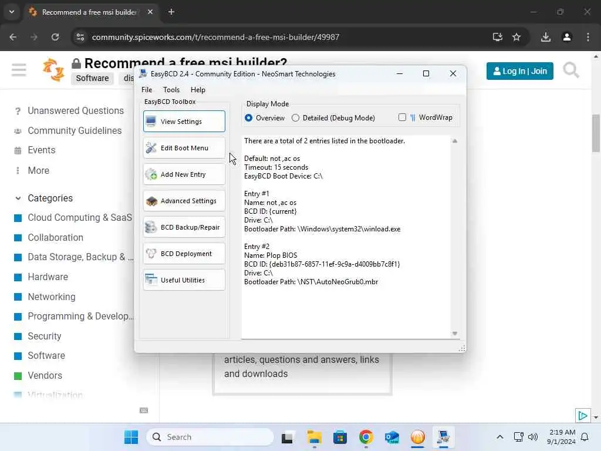
Task: Reload the page in Chrome
Action: tap(55, 37)
